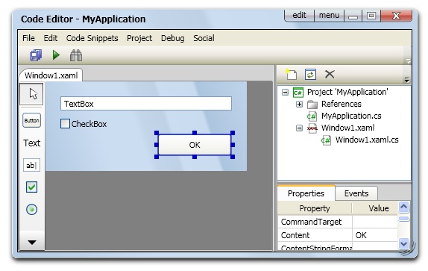
Task: Click the Property column header
Action: pyautogui.click(x=315, y=208)
